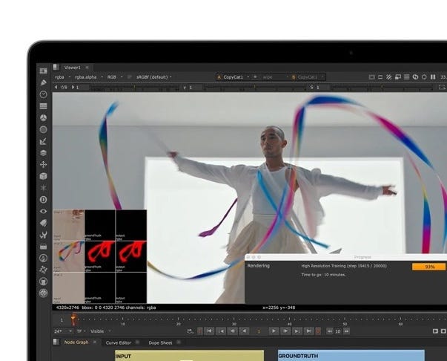The image size is (447, 361).
Task: Go to the last frame
Action: click(x=308, y=331)
